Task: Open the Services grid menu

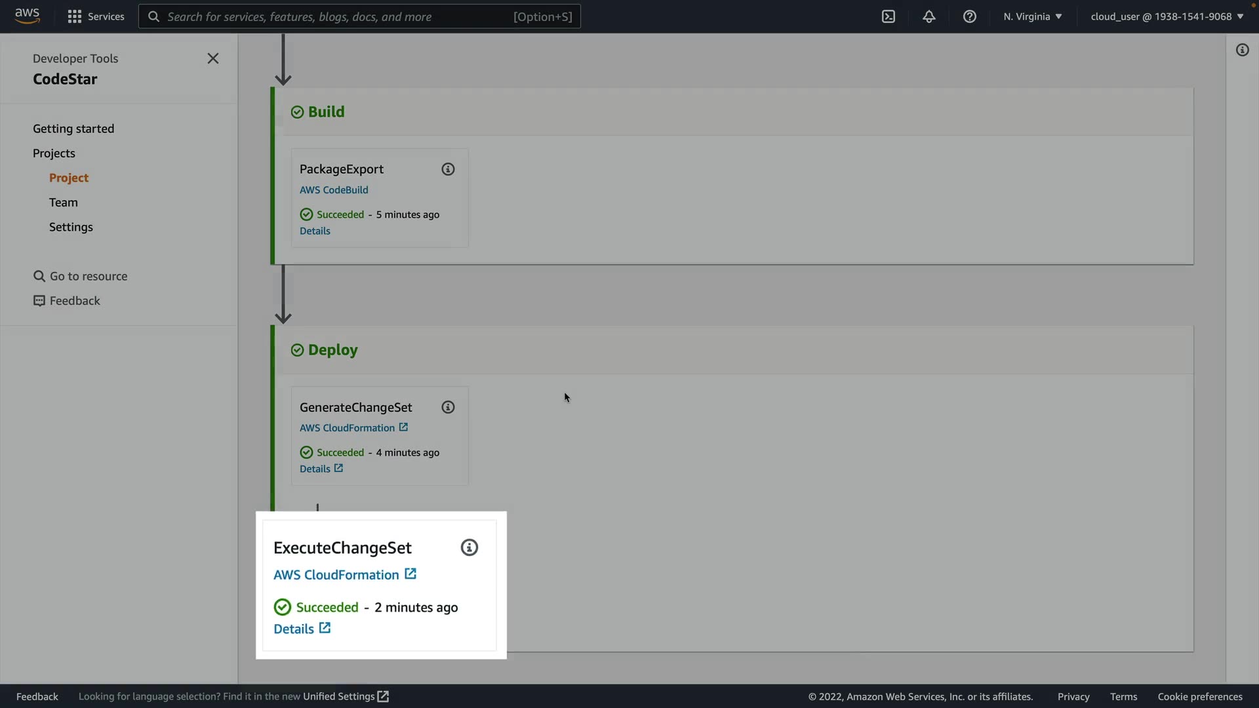Action: click(96, 17)
